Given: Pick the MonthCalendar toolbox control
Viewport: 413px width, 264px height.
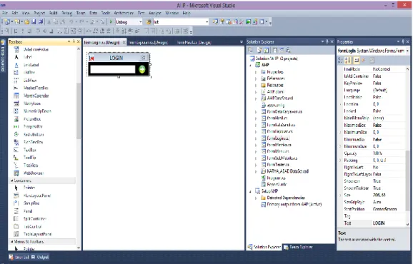Looking at the screenshot, I should click(36, 96).
